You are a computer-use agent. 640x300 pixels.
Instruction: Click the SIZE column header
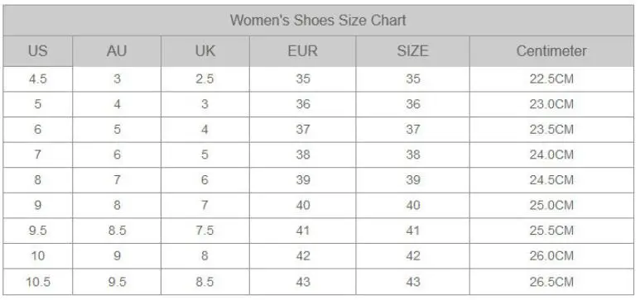pyautogui.click(x=412, y=51)
